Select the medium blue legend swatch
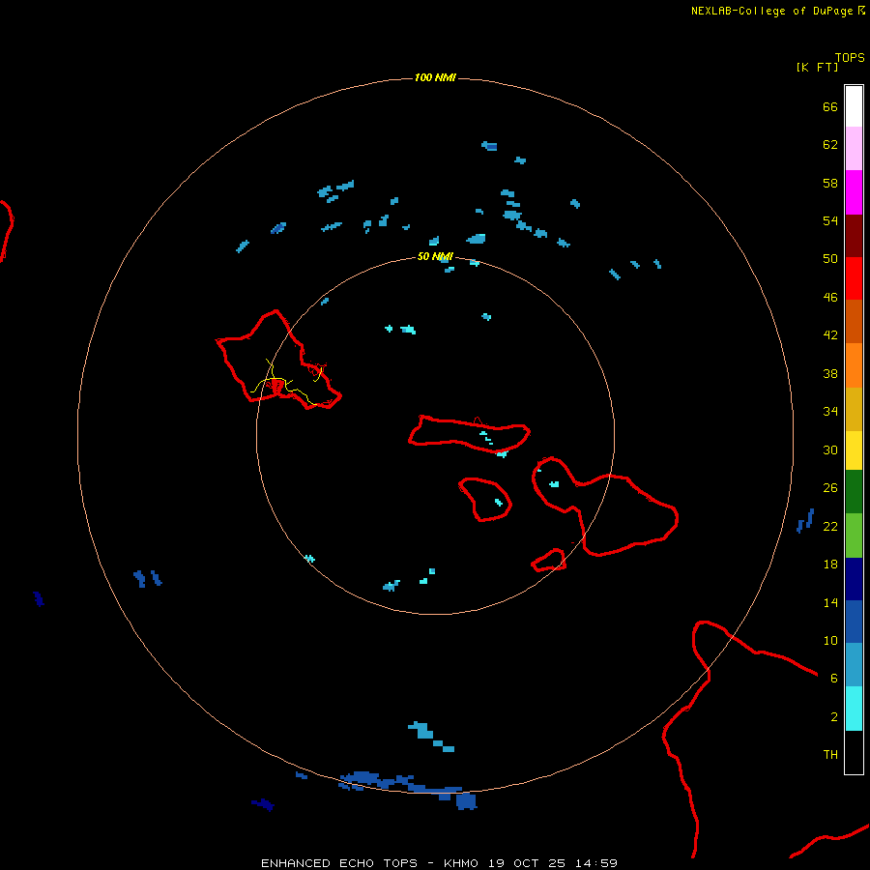Image resolution: width=870 pixels, height=870 pixels. tap(854, 621)
